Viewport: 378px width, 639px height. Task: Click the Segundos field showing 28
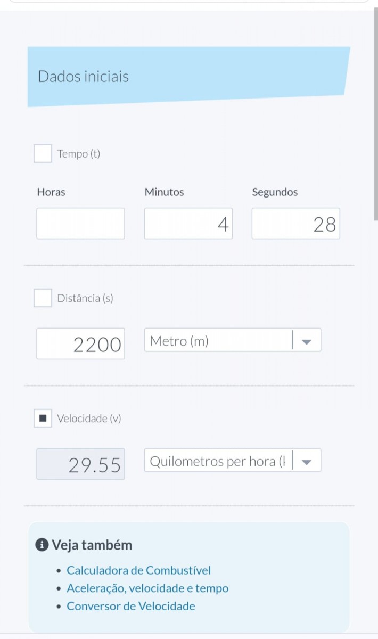pyautogui.click(x=296, y=223)
